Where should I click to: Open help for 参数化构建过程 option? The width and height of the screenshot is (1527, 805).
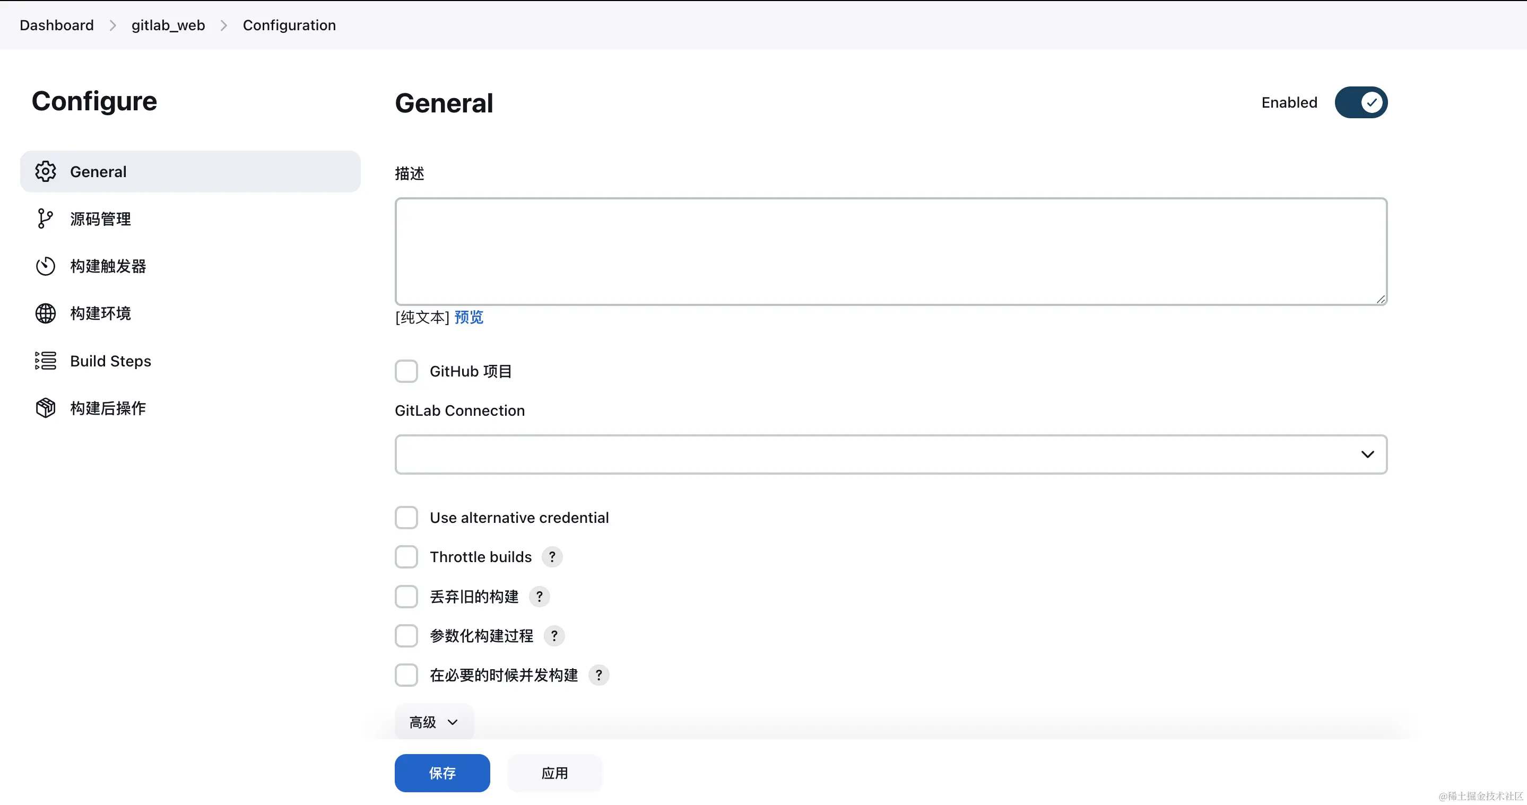click(553, 636)
